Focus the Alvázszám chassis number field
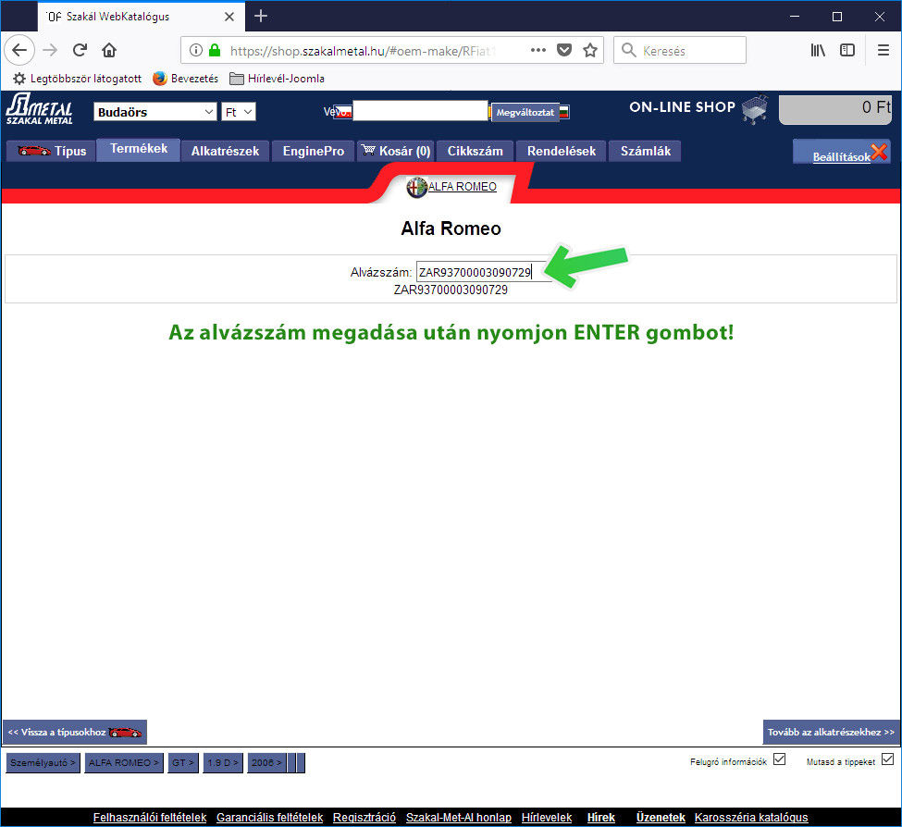902x827 pixels. 482,272
